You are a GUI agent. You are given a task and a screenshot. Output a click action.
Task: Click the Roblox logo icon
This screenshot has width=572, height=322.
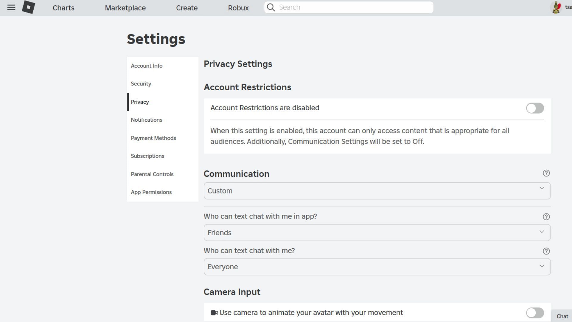tap(28, 7)
